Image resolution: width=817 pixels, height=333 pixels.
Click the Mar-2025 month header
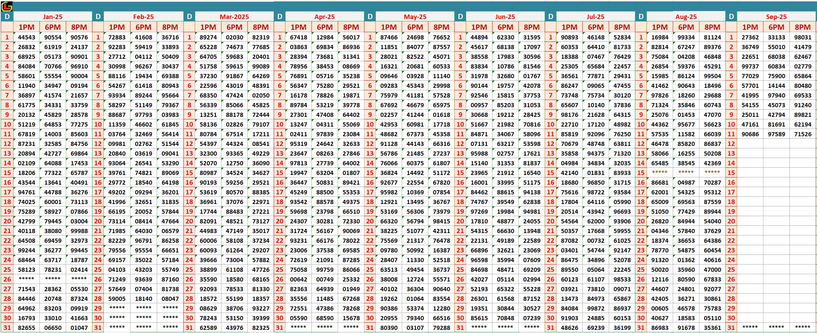pos(234,17)
